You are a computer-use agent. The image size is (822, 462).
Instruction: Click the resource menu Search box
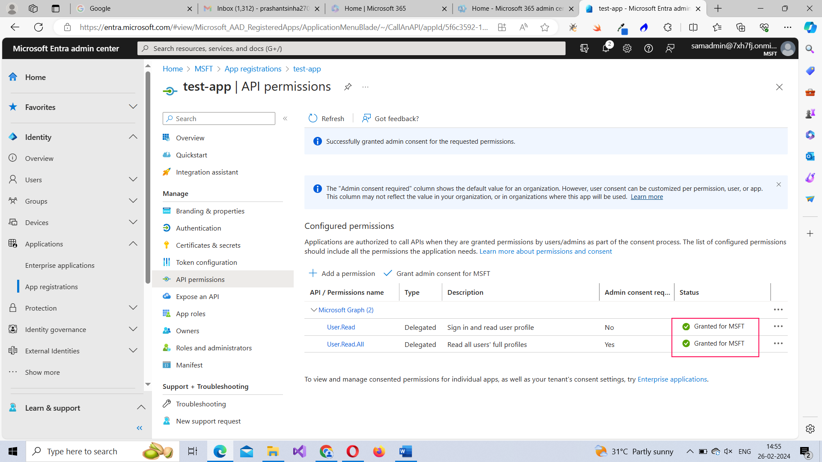[219, 118]
